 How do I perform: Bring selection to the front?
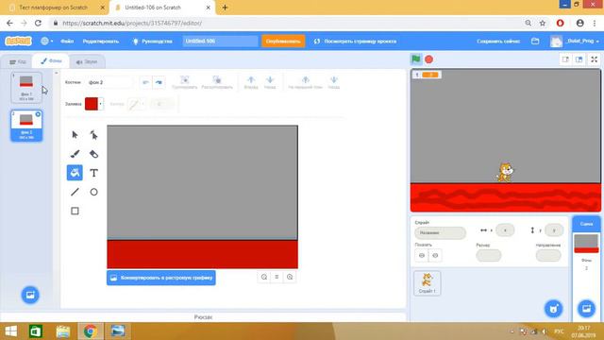(x=305, y=82)
